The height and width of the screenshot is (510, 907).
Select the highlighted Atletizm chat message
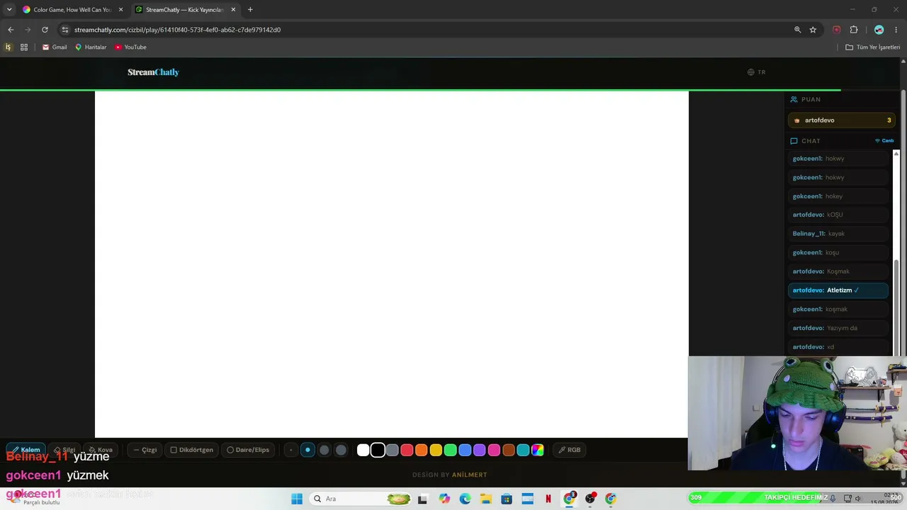coord(838,290)
